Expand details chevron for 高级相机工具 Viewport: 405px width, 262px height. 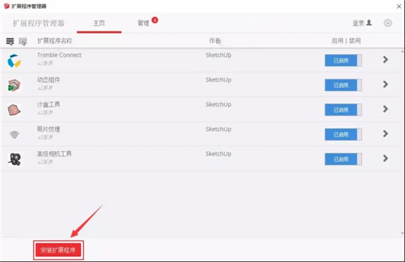click(x=385, y=158)
